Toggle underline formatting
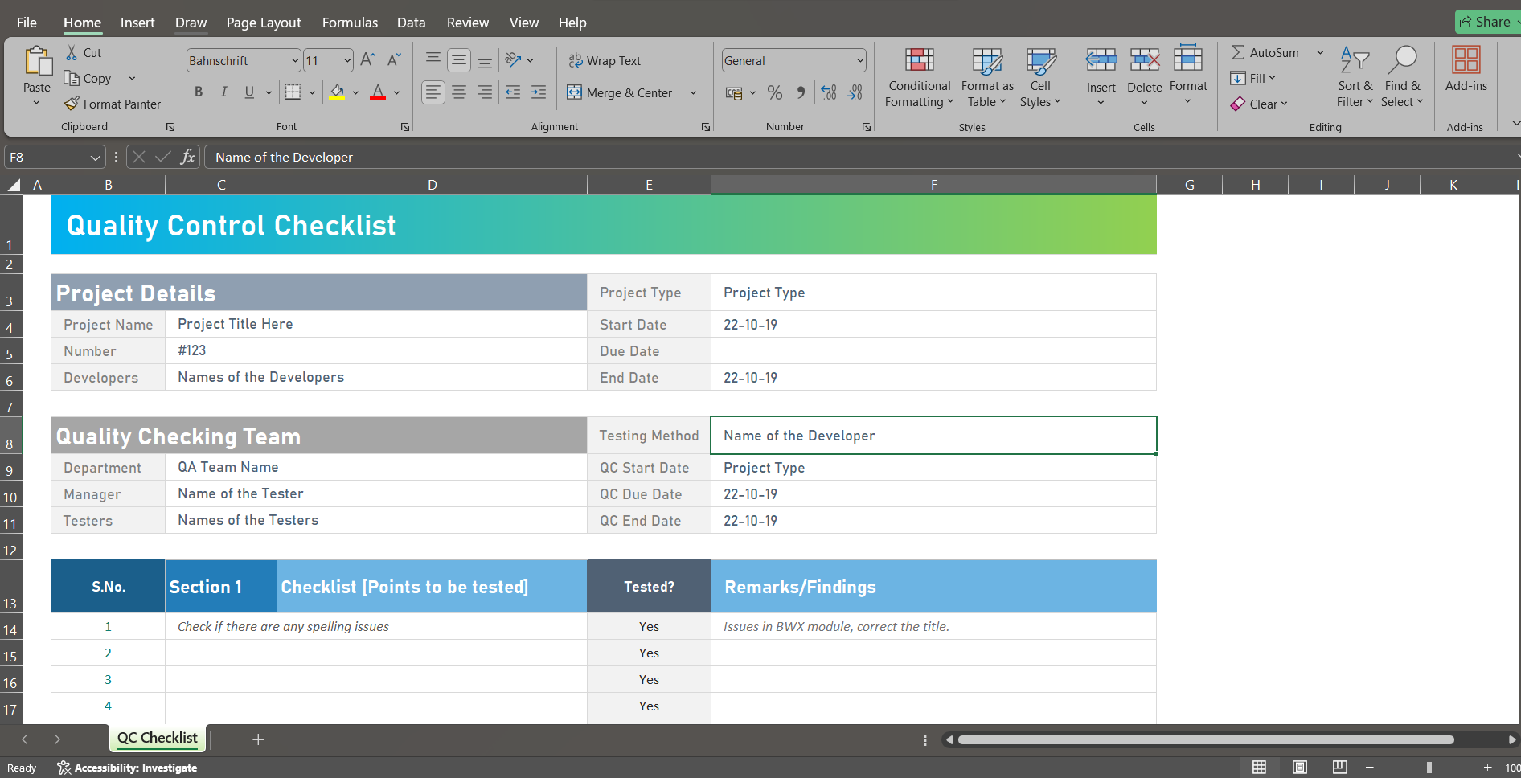 pos(248,92)
